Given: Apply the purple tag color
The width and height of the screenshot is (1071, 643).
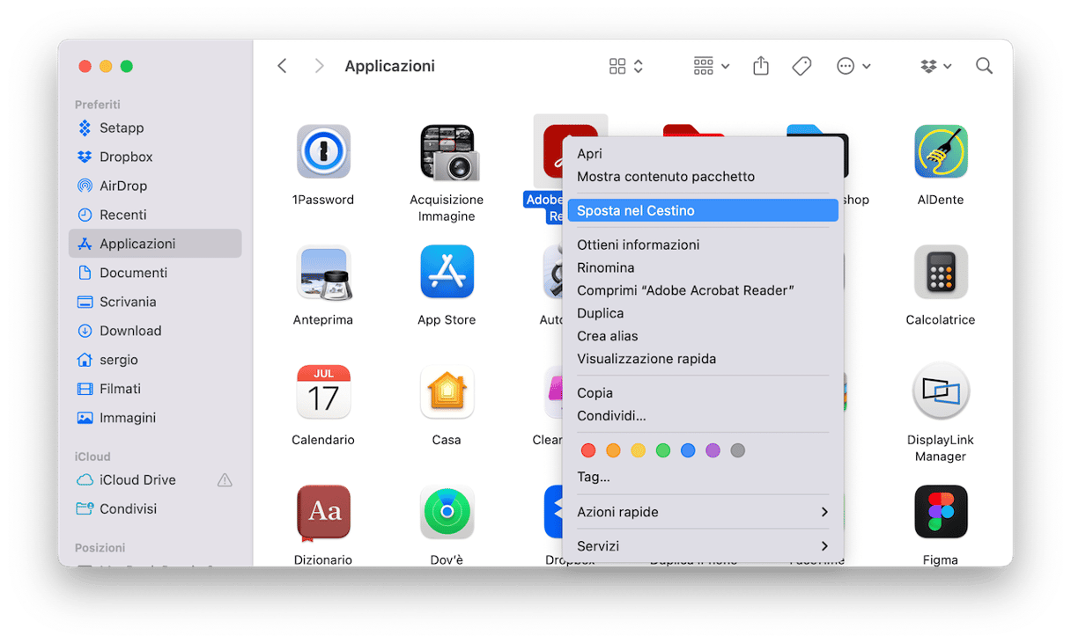Looking at the screenshot, I should point(713,450).
